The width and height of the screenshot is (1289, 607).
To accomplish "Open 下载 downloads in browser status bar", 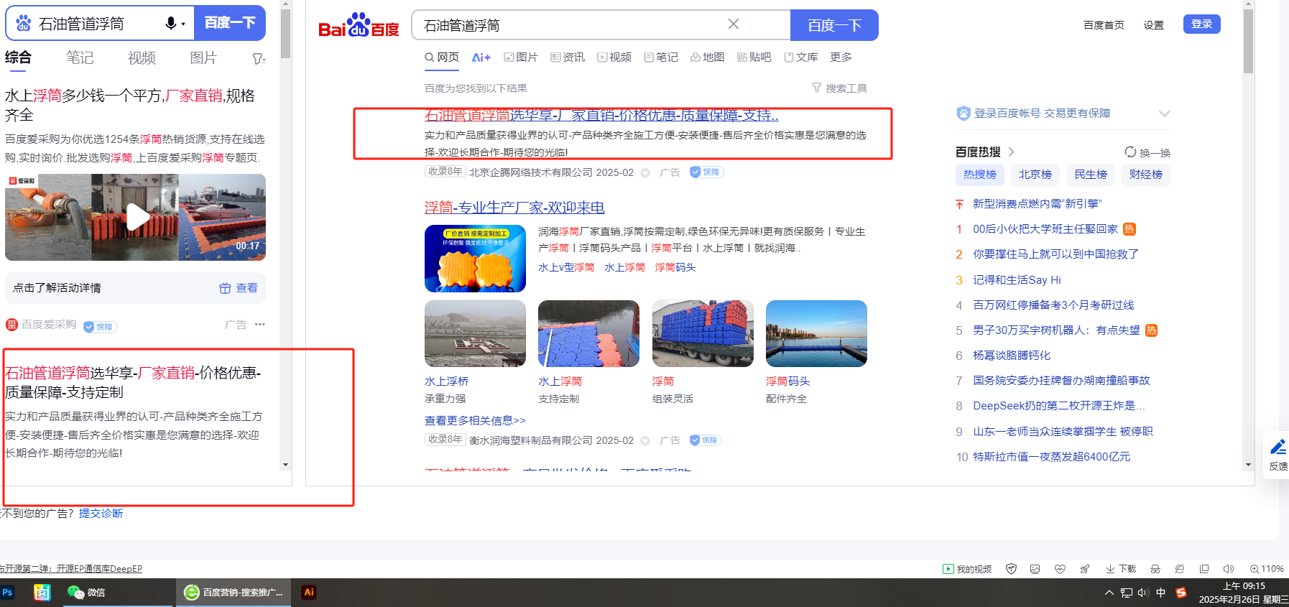I will pyautogui.click(x=1121, y=569).
